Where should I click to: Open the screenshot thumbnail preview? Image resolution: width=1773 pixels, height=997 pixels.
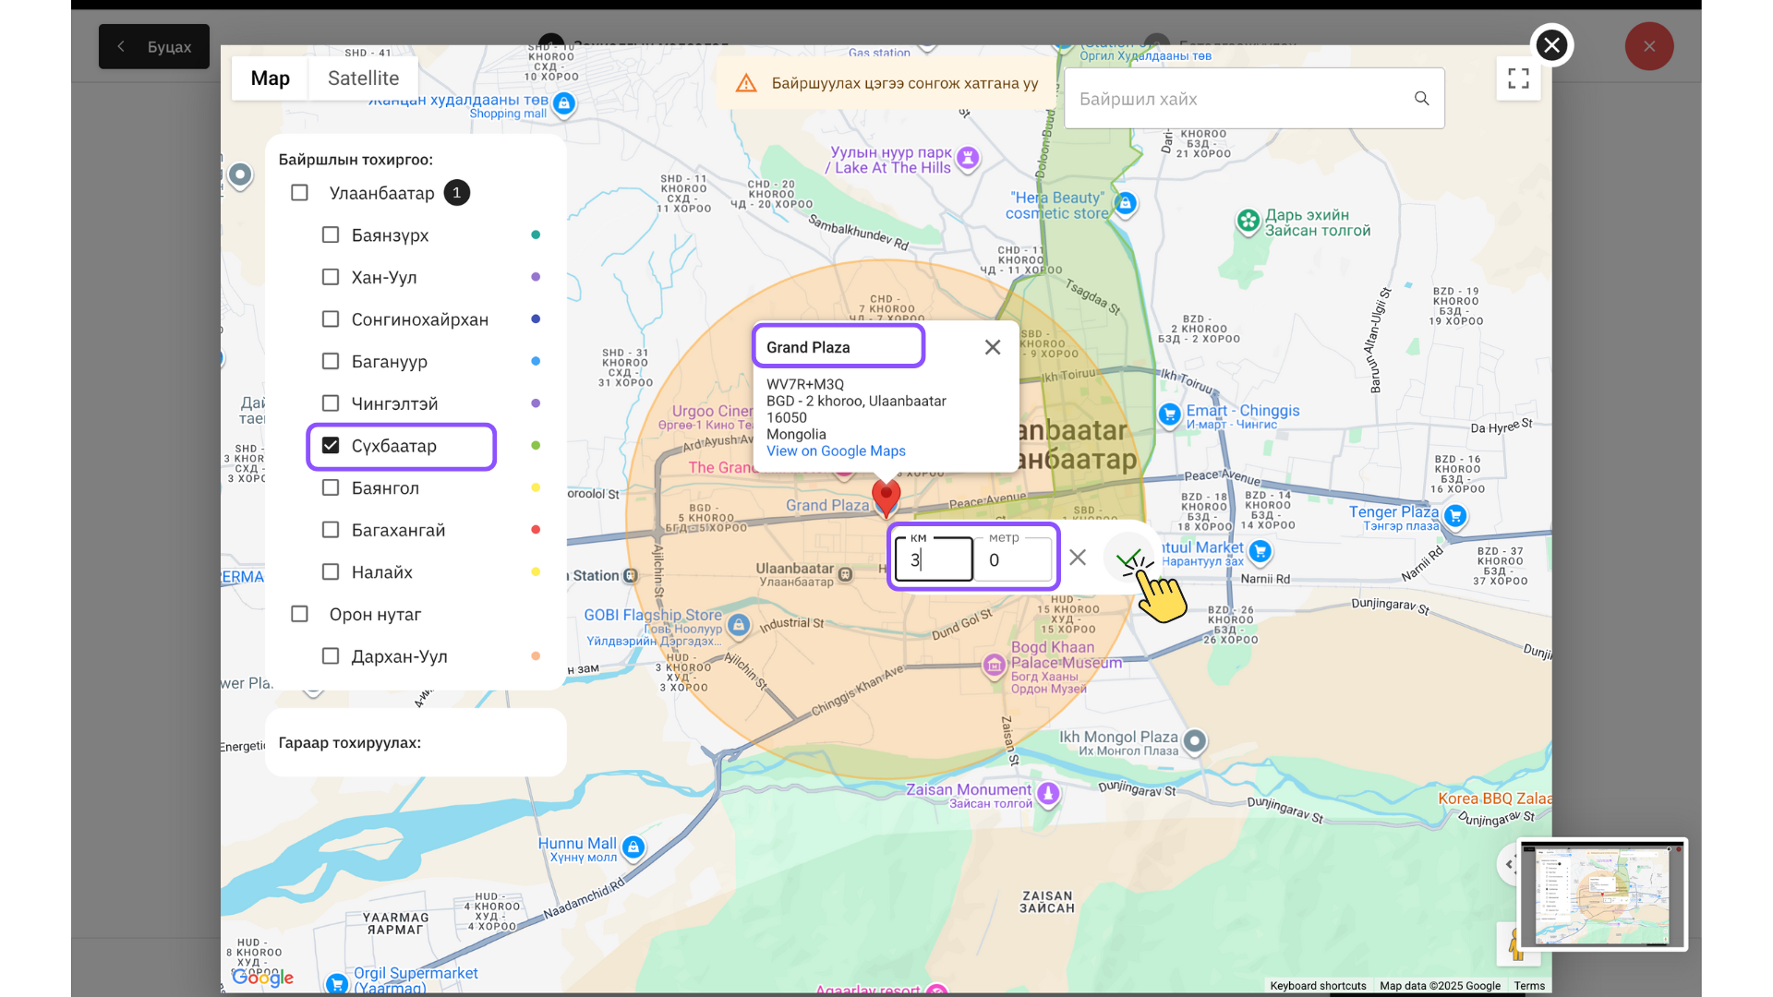[x=1601, y=894]
